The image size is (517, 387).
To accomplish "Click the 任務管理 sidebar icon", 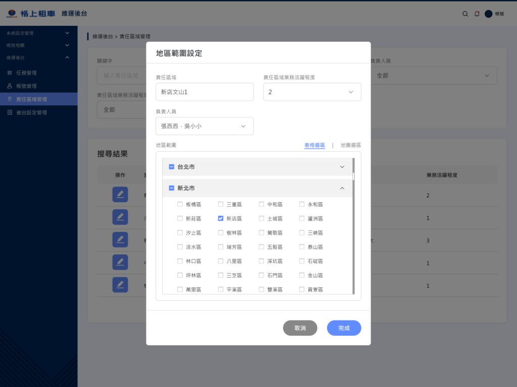I will click(x=10, y=73).
